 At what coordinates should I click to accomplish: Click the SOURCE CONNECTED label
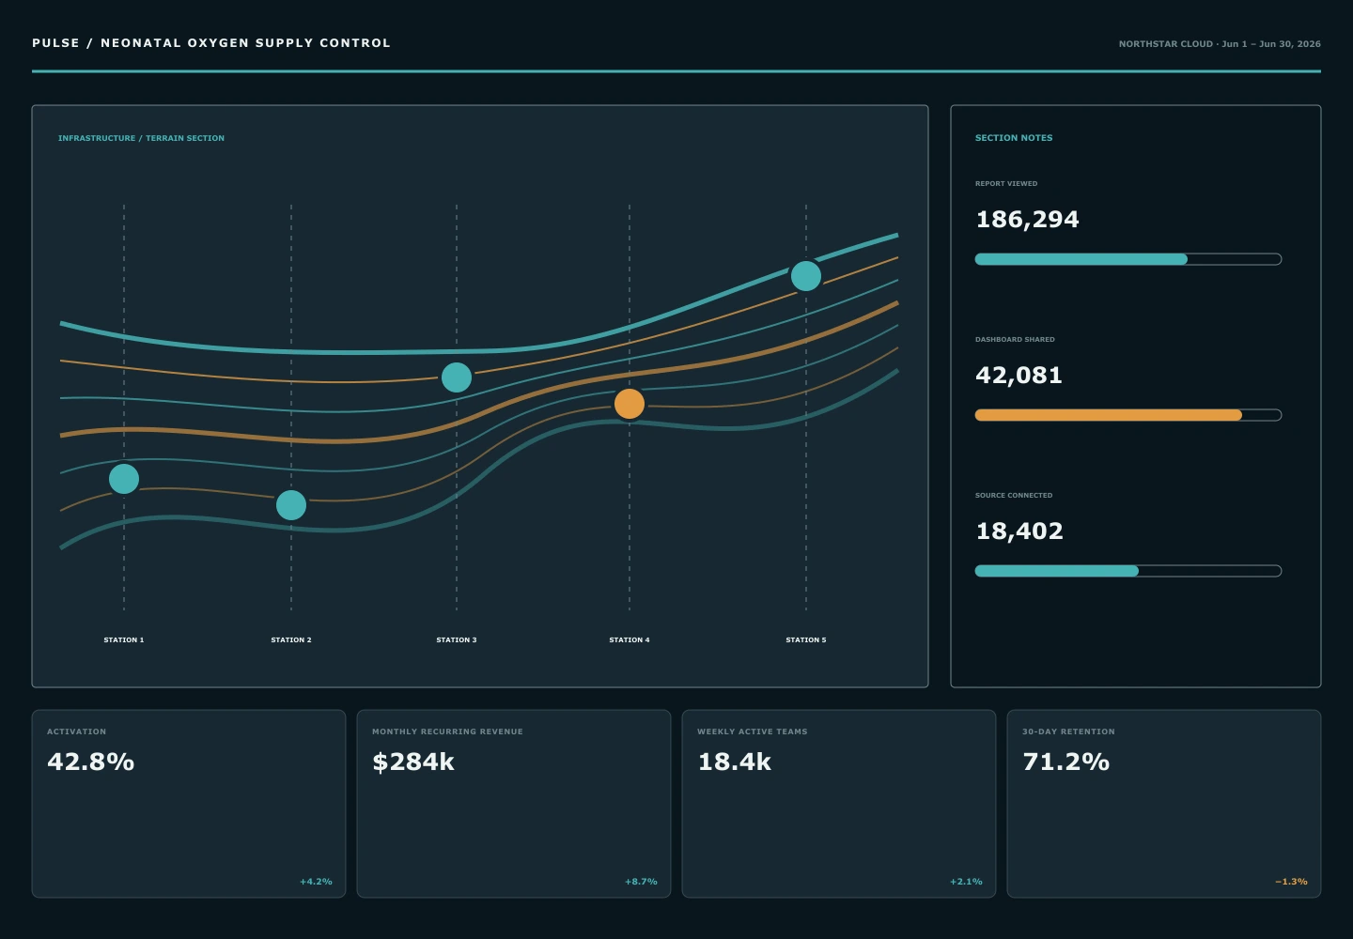click(x=1014, y=496)
